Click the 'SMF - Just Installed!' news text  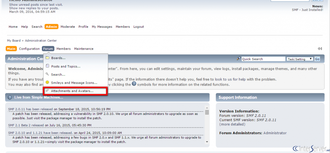(307, 10)
